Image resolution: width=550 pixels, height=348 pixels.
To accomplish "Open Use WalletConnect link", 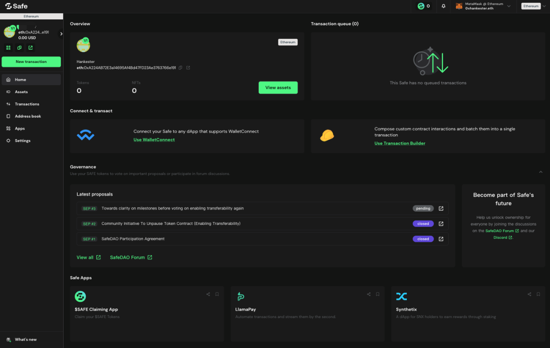I will pyautogui.click(x=154, y=139).
